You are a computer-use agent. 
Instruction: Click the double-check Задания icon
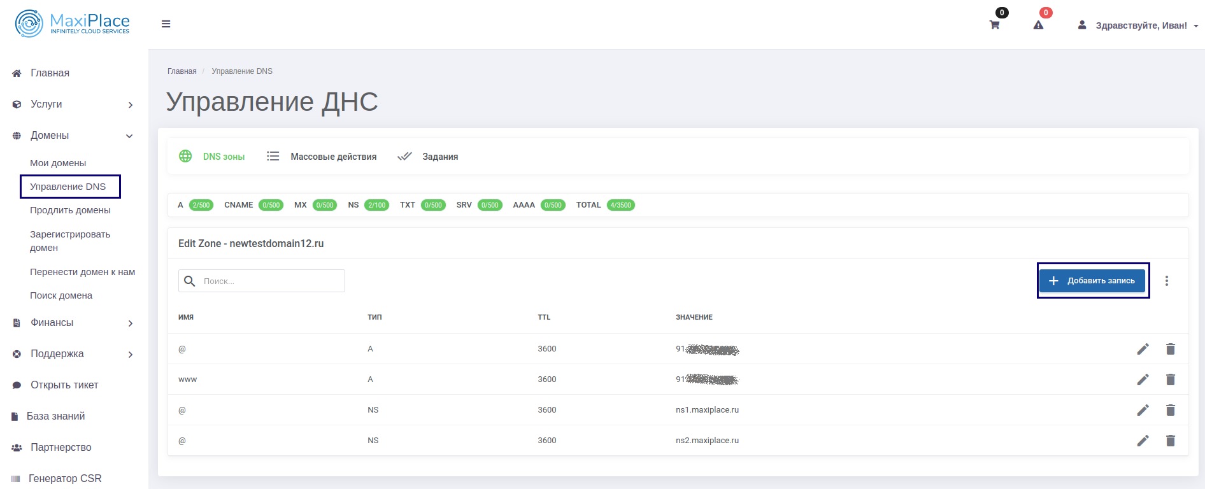404,156
